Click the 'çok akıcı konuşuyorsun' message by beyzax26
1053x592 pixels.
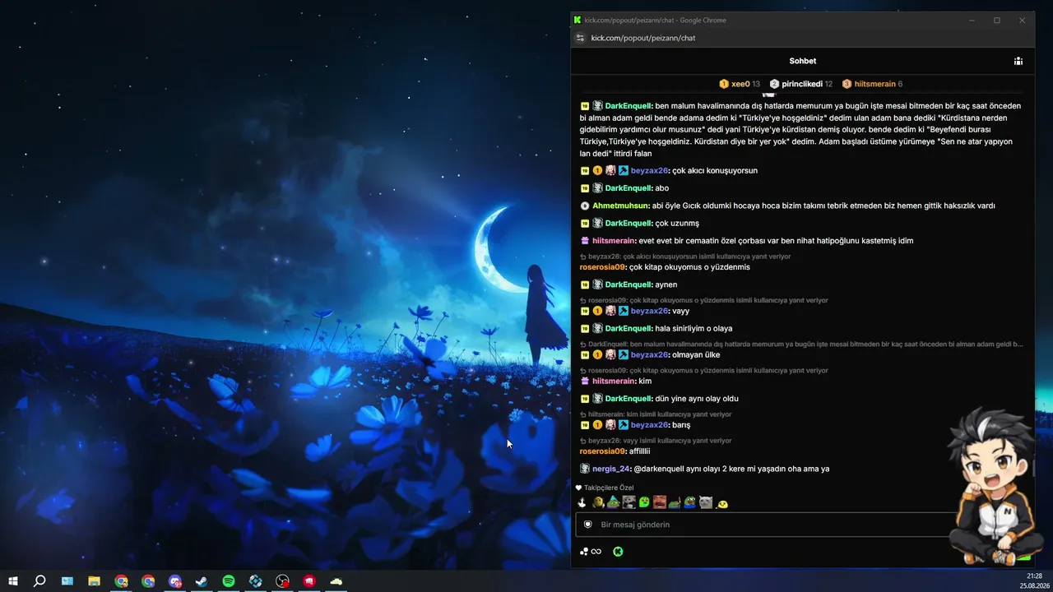pos(715,171)
